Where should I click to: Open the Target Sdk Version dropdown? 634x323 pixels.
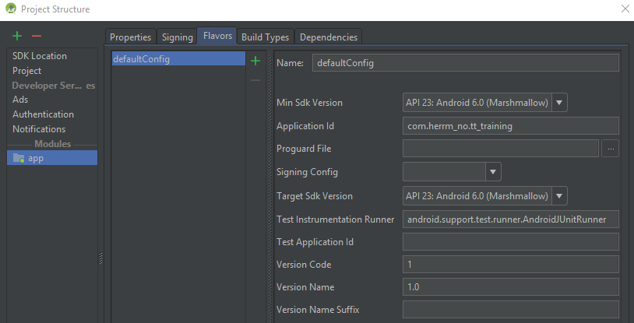pyautogui.click(x=560, y=196)
